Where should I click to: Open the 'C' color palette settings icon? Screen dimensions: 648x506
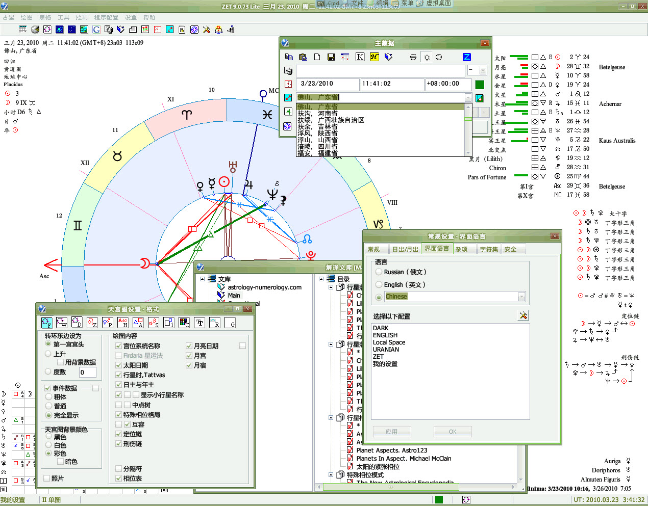[x=184, y=323]
